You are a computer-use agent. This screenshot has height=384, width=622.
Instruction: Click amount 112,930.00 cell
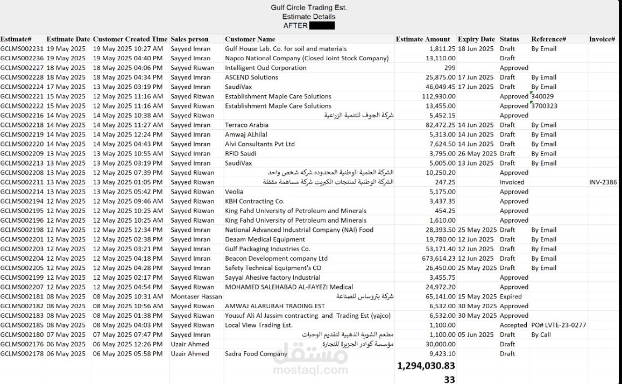439,96
